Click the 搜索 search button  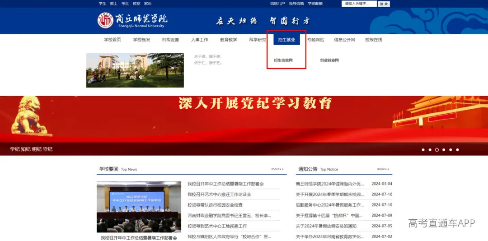384,4
